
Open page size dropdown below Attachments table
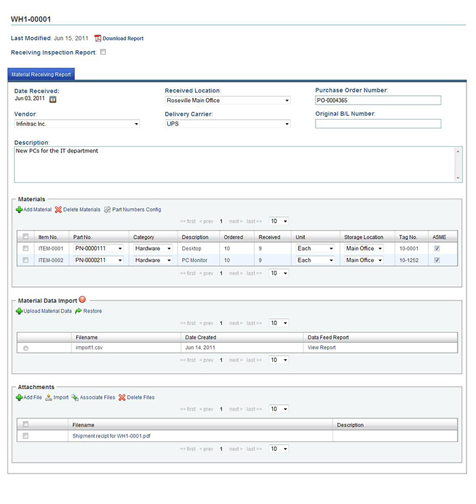point(279,449)
